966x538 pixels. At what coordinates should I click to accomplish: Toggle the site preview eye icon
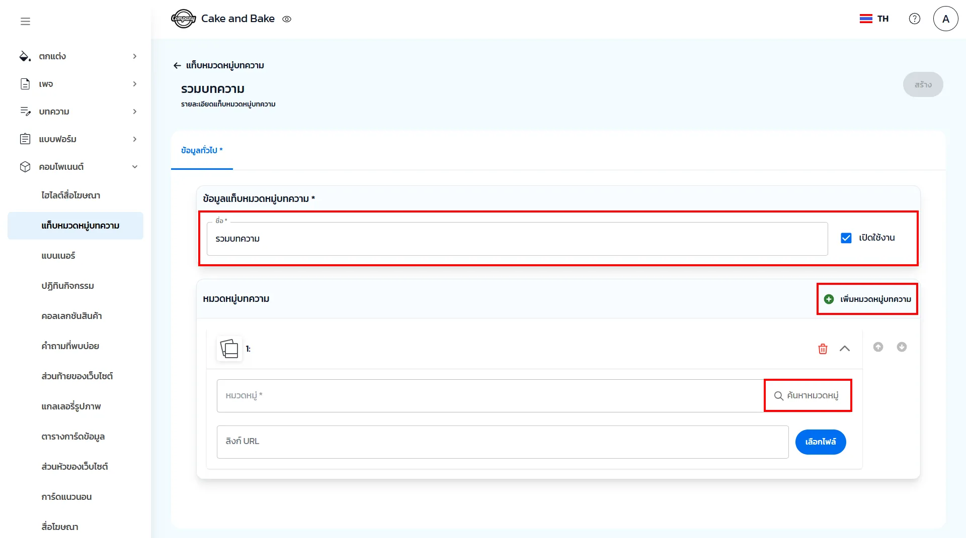(287, 19)
